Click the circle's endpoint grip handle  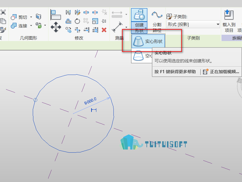point(35,100)
